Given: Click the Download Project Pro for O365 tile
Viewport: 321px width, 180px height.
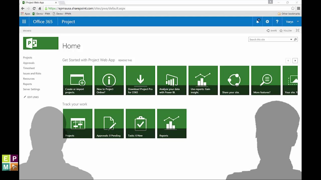Looking at the screenshot, I should (140, 80).
